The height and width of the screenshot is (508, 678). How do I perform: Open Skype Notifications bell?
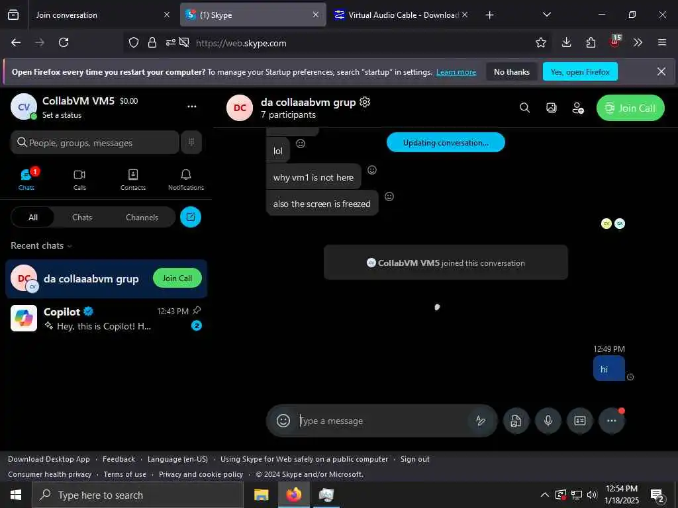[x=186, y=179]
